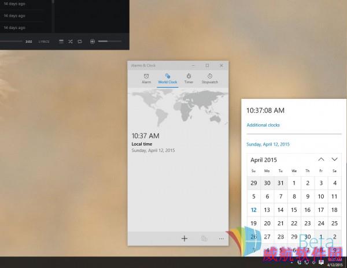Image resolution: width=347 pixels, height=268 pixels.
Task: Open the Stopwatch tab
Action: pyautogui.click(x=210, y=79)
